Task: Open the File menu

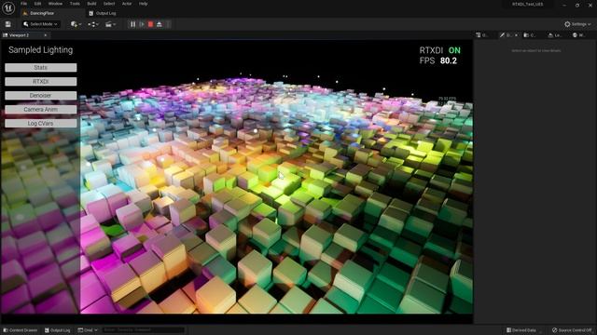Action: (24, 4)
